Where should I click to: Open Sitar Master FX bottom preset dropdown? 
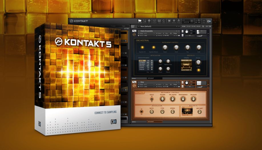click(x=187, y=115)
